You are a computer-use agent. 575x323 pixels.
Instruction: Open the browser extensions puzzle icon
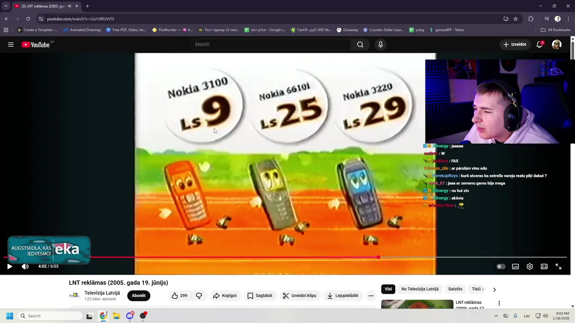point(531,19)
